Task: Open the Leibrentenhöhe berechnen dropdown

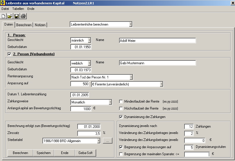Action: pos(130,24)
